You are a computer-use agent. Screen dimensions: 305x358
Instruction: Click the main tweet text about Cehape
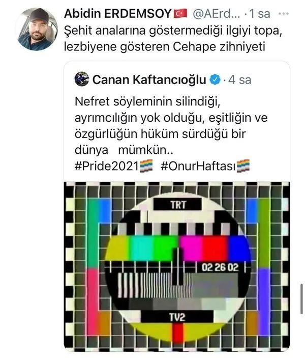coord(173,39)
